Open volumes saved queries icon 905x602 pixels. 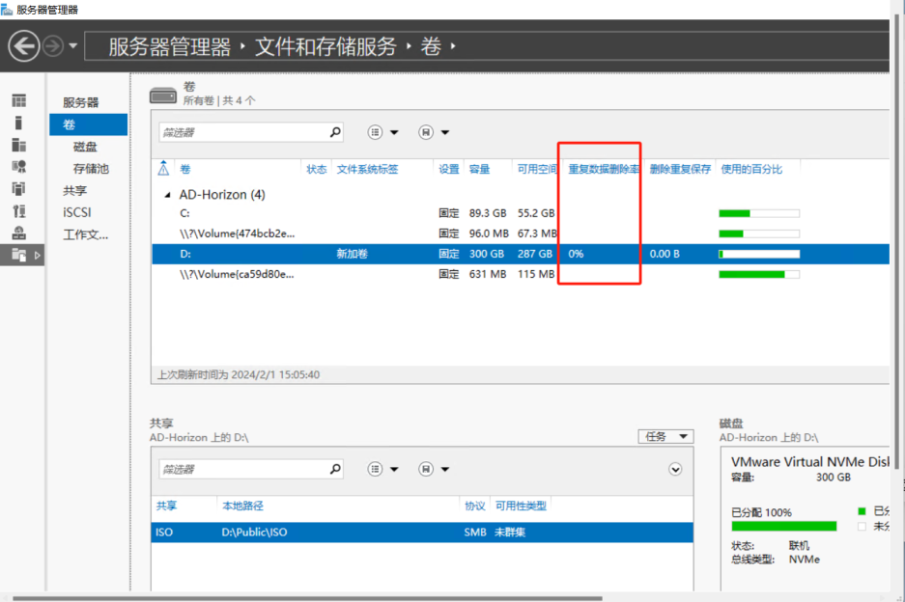426,132
